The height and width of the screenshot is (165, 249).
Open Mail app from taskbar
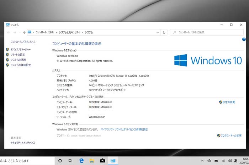(102, 161)
